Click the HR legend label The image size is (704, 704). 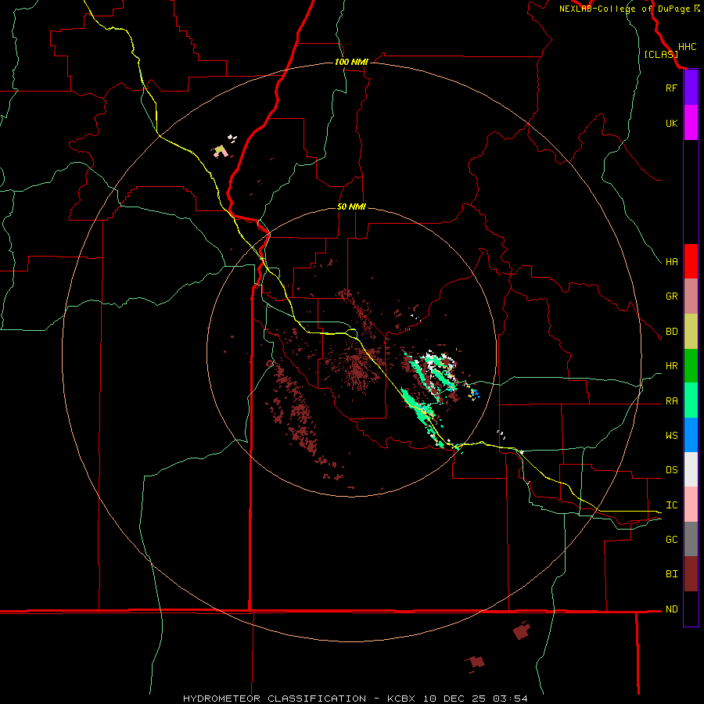tap(671, 366)
